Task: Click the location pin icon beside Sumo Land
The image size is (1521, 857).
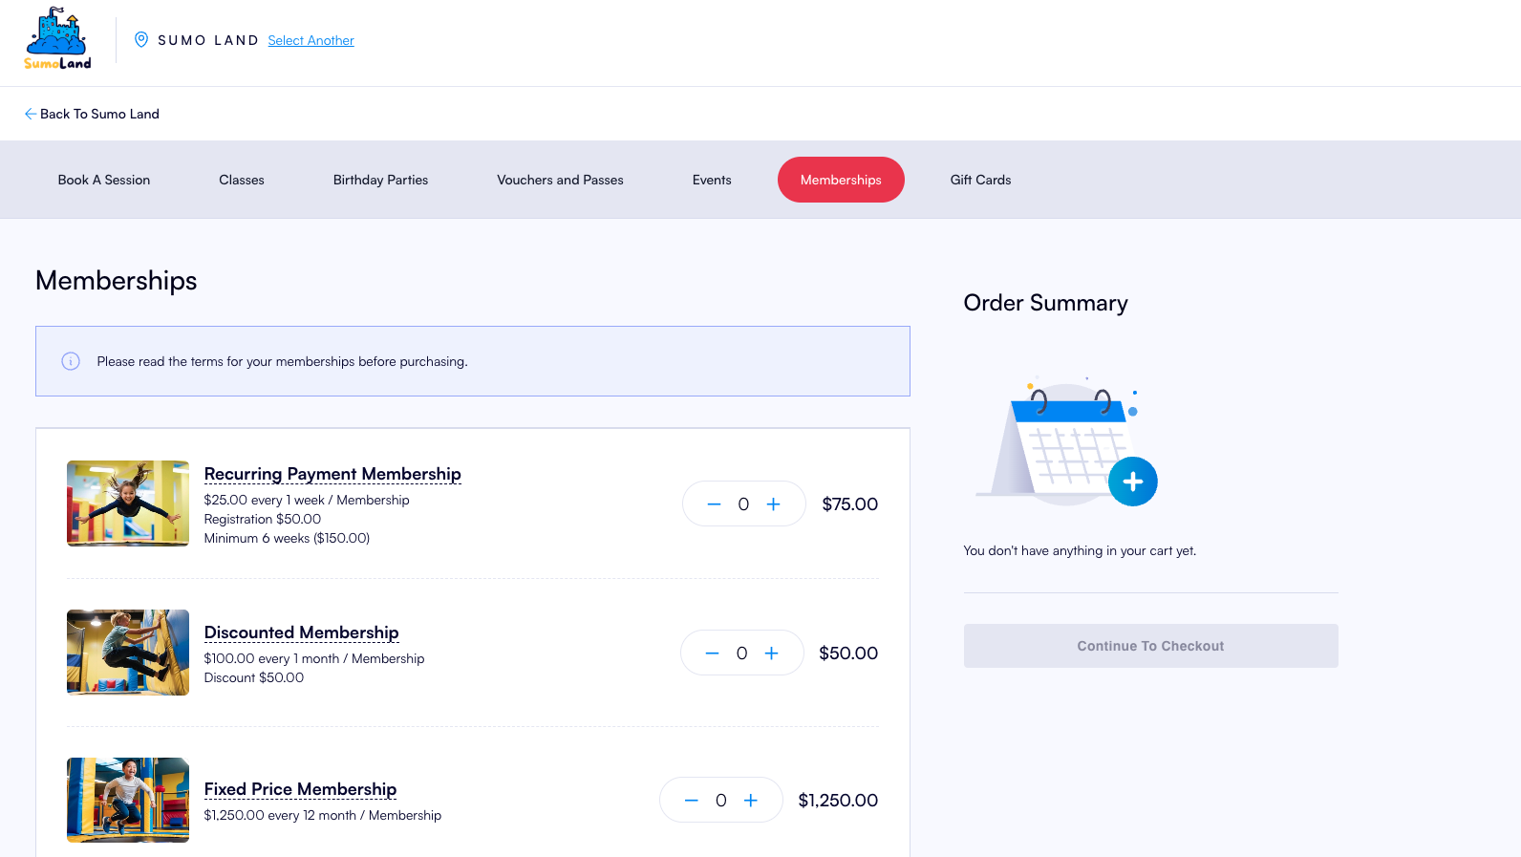Action: click(x=141, y=39)
